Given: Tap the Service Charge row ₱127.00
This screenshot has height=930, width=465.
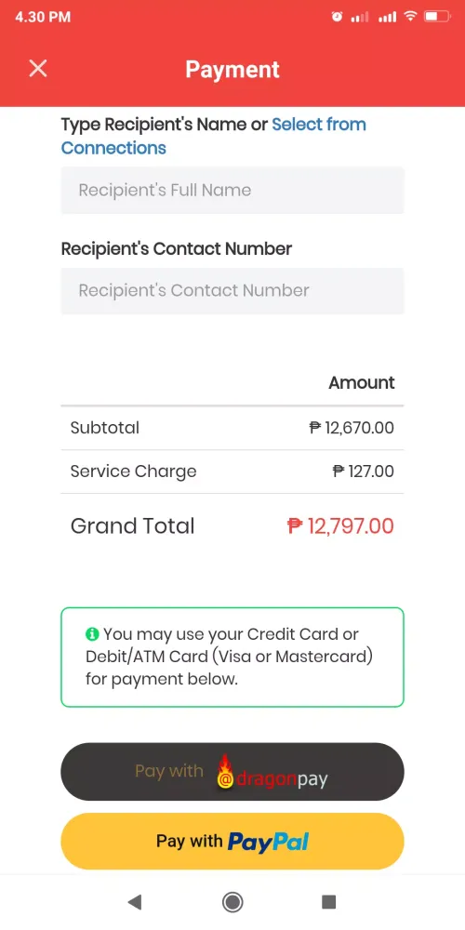Looking at the screenshot, I should pos(232,472).
